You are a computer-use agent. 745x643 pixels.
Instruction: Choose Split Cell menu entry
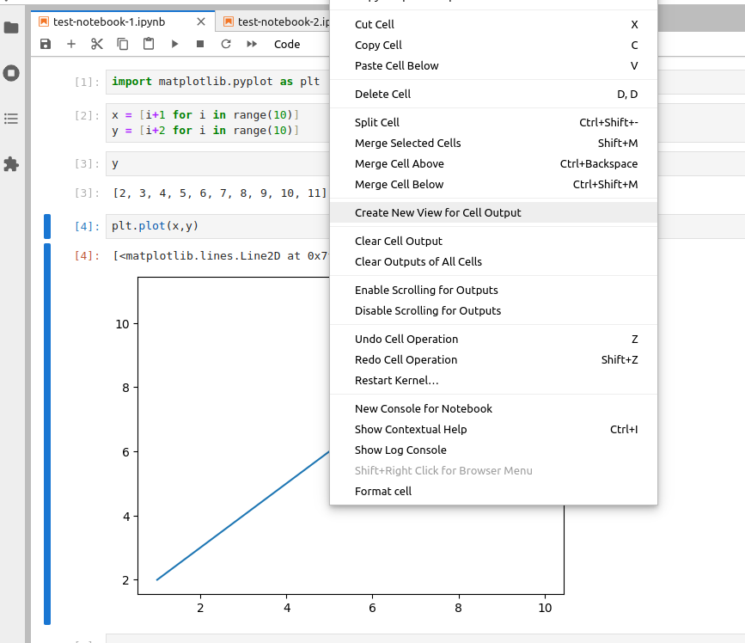click(493, 123)
